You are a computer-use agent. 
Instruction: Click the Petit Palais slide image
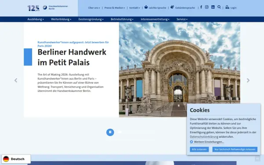pos(180,70)
